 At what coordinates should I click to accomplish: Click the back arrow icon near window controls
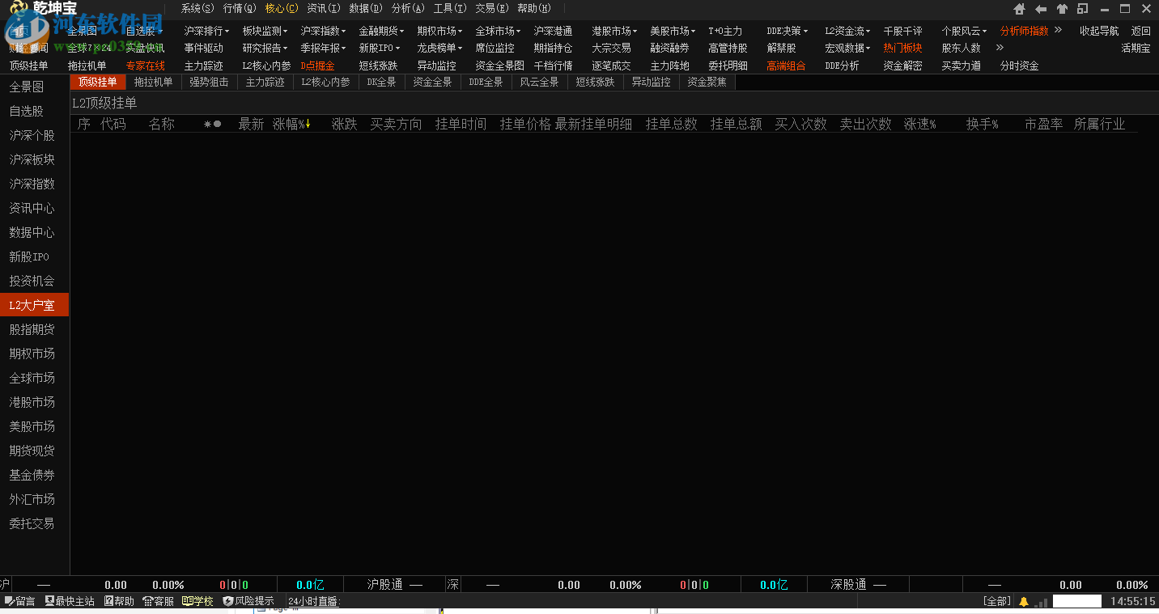click(x=1040, y=9)
